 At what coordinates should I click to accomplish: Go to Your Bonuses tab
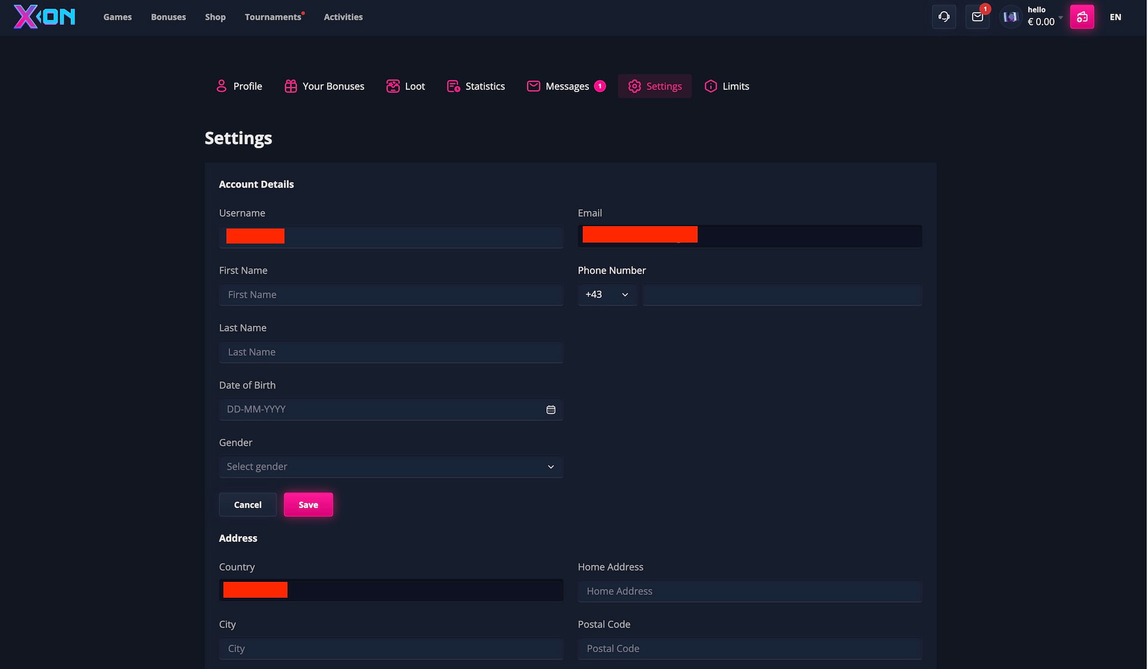point(324,86)
